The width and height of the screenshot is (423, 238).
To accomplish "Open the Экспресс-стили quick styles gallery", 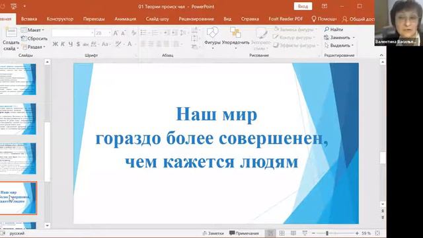I will coord(261,39).
